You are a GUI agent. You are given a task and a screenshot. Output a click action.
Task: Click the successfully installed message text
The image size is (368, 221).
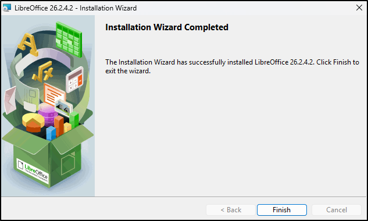232,66
